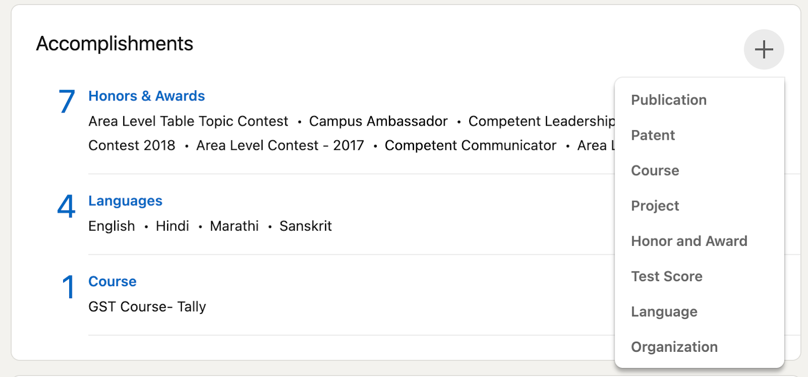This screenshot has width=808, height=377.
Task: Click the number 7 honors count
Action: tap(67, 101)
